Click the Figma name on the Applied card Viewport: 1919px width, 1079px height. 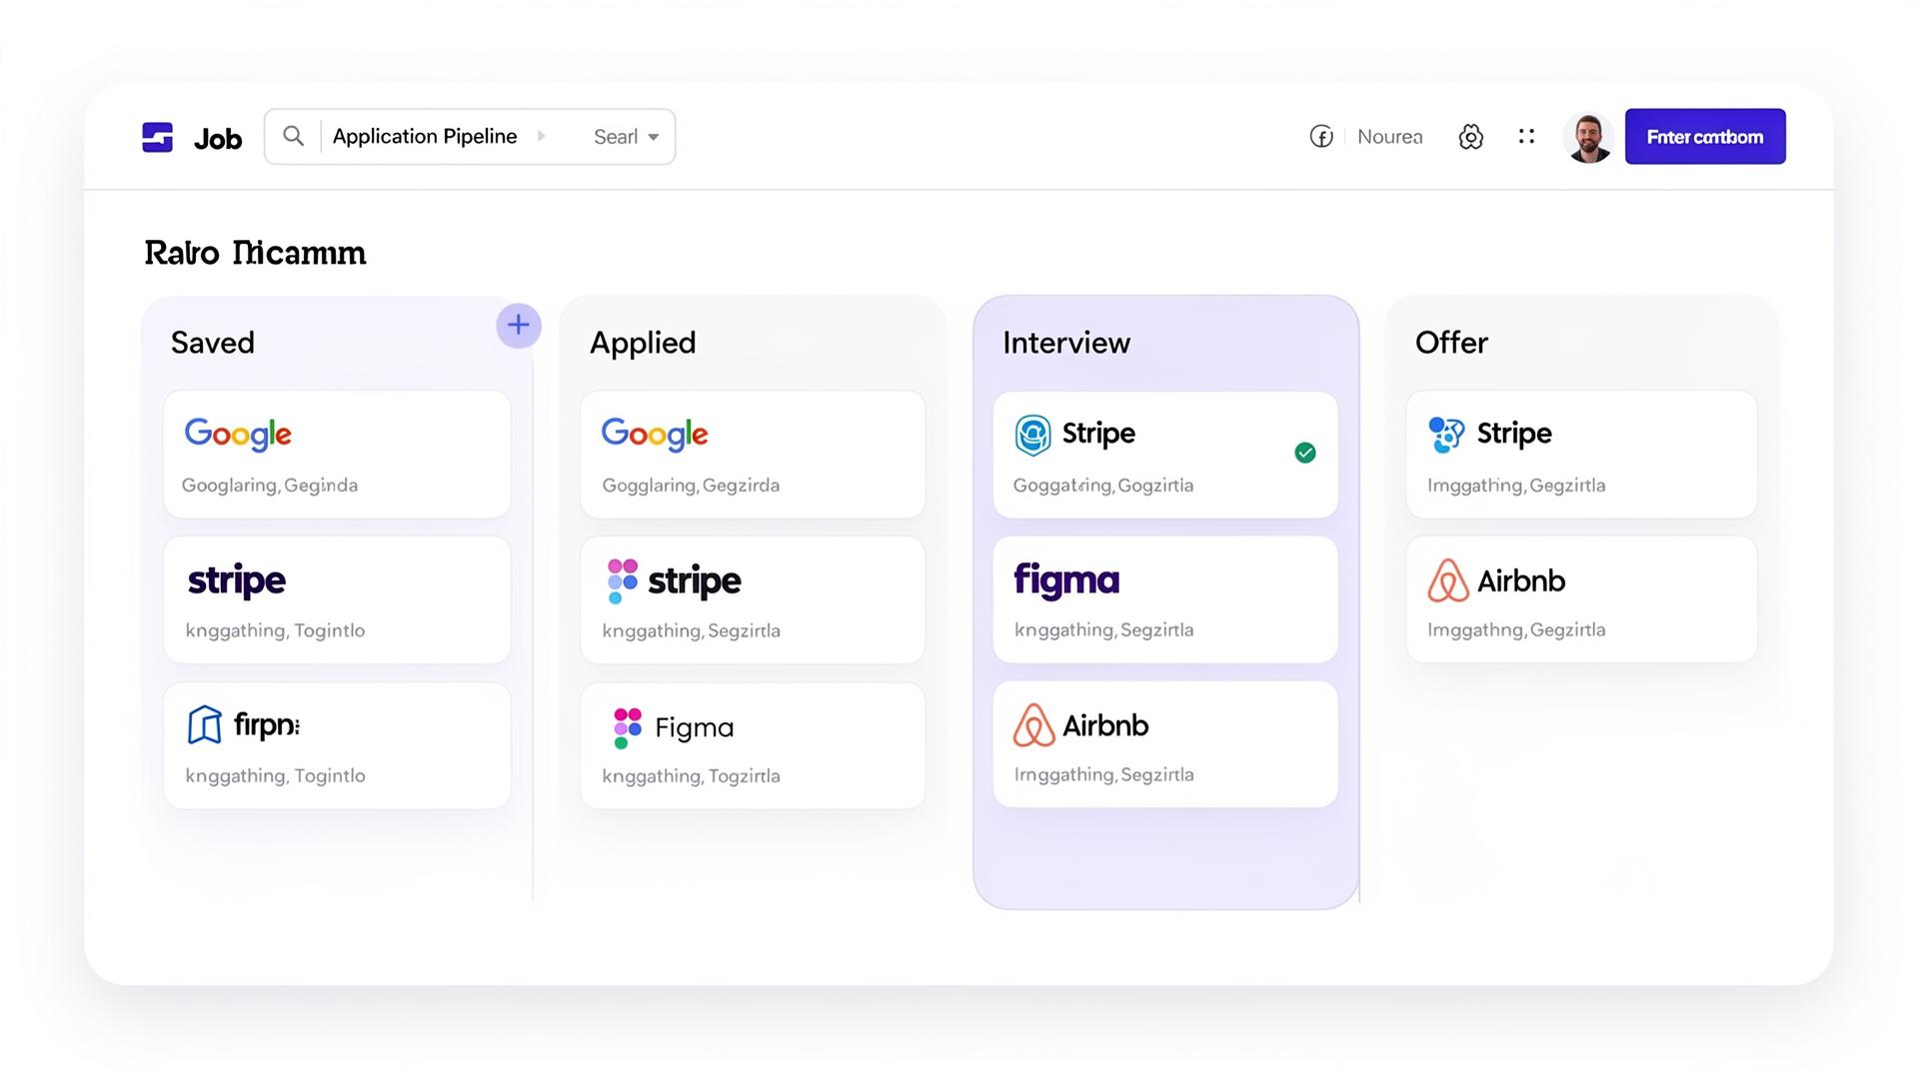click(695, 727)
